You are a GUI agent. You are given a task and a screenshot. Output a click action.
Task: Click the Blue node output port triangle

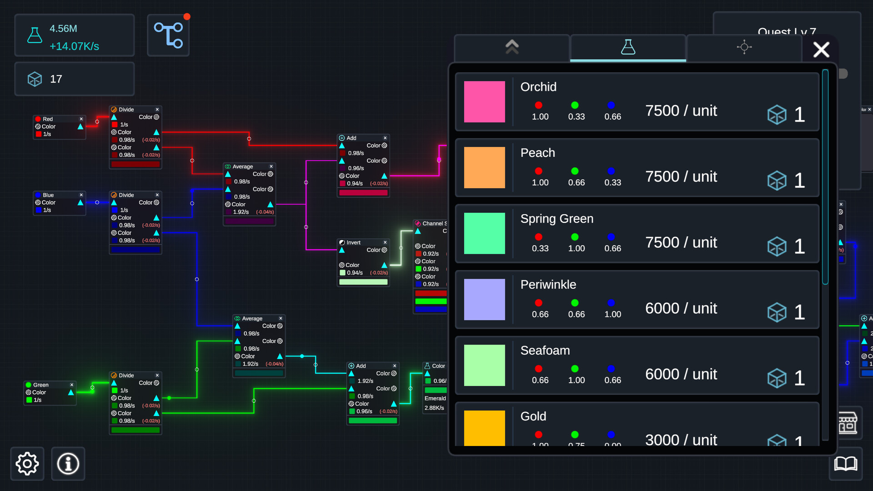[x=80, y=202]
